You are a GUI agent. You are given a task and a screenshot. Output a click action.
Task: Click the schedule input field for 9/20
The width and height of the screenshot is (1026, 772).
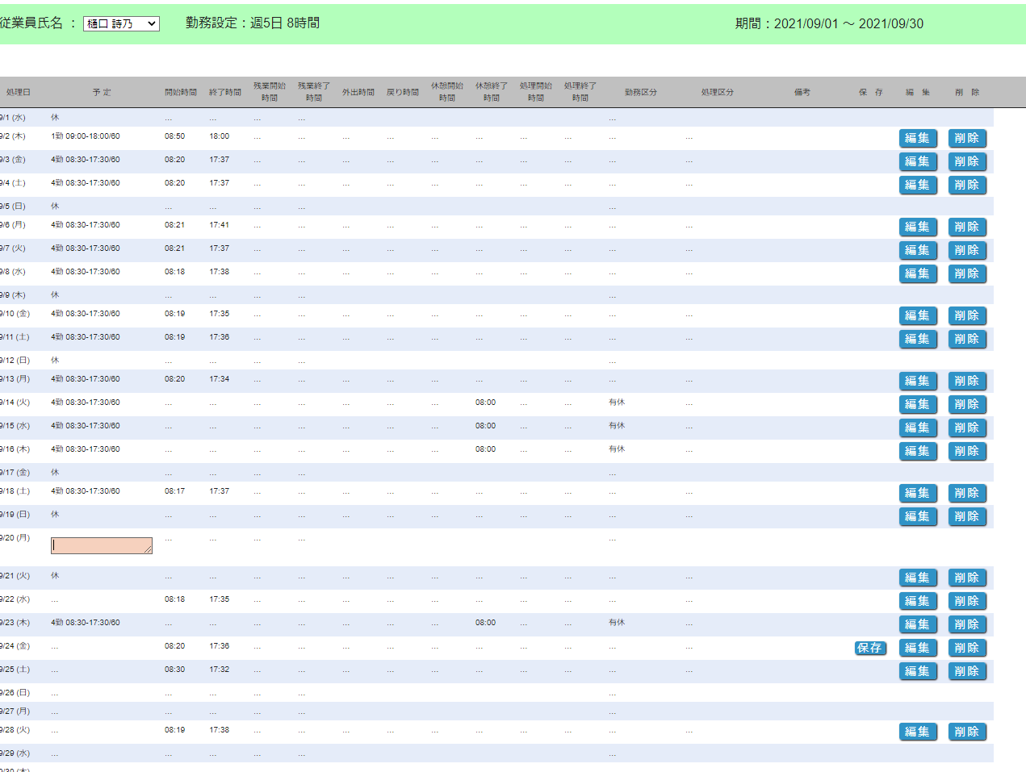point(102,546)
